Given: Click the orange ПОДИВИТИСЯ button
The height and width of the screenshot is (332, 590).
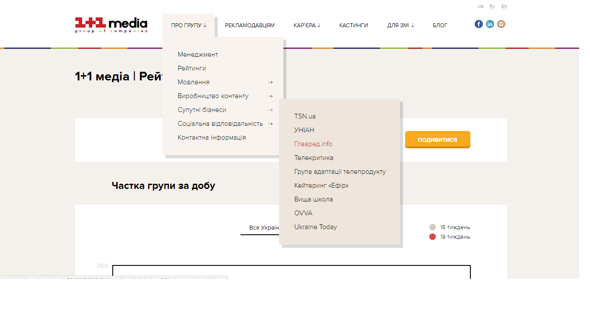Looking at the screenshot, I should pyautogui.click(x=438, y=140).
